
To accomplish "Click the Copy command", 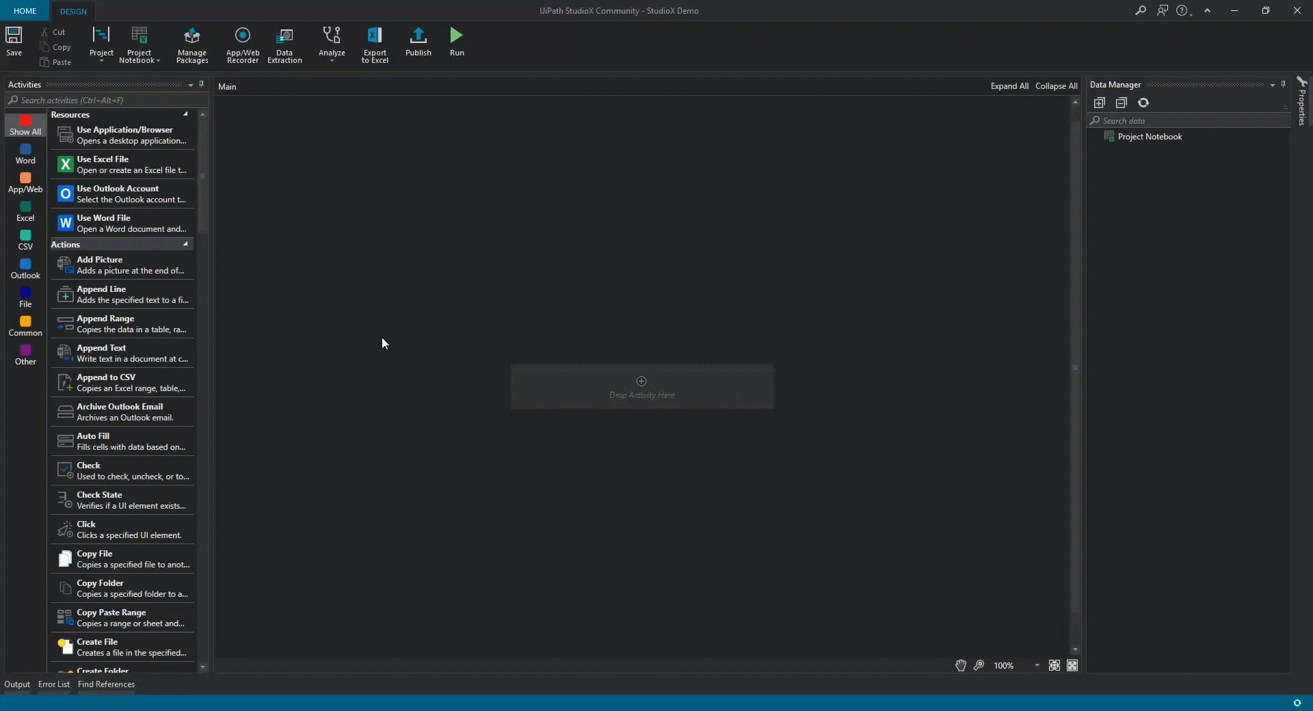I will pos(55,47).
